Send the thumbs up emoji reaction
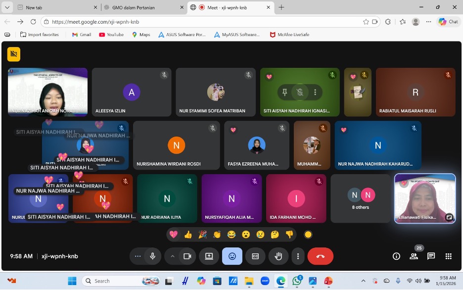 pyautogui.click(x=188, y=235)
